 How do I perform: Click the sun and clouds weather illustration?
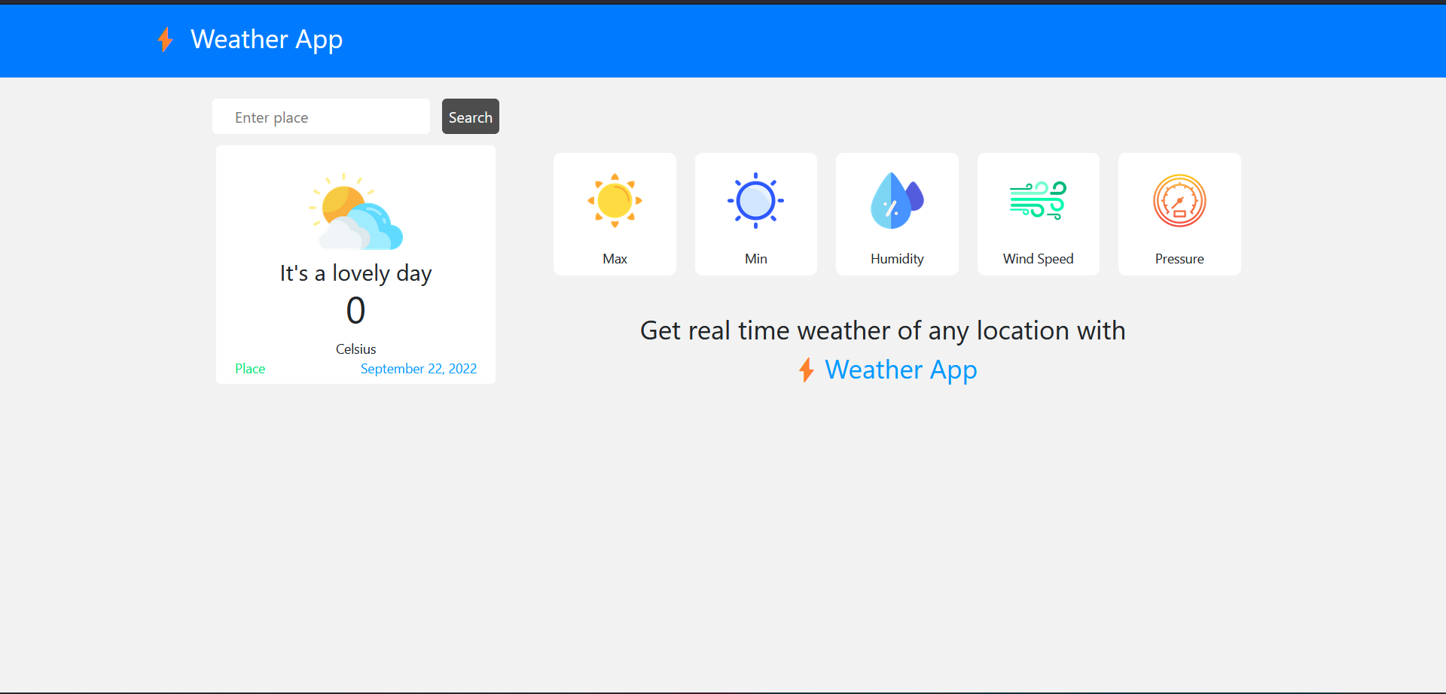point(355,212)
